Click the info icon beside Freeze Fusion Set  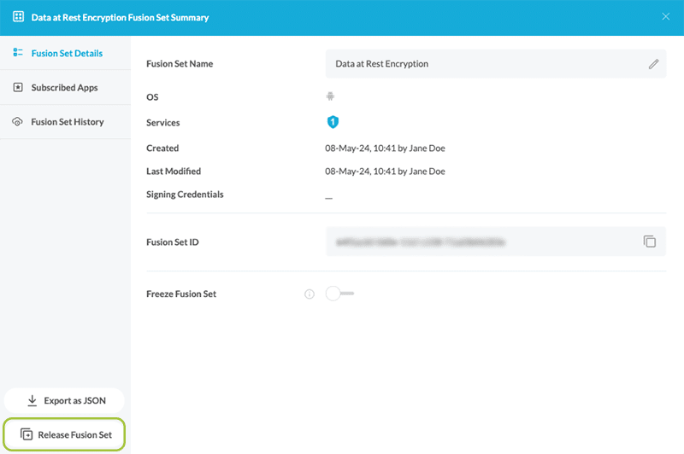(310, 294)
